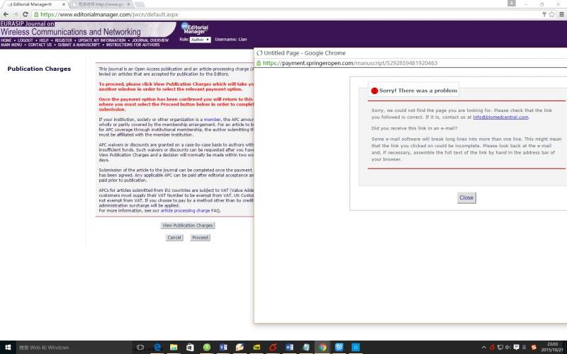Open Task View from the taskbar
Viewport: 567px width, 354px height.
point(140,348)
